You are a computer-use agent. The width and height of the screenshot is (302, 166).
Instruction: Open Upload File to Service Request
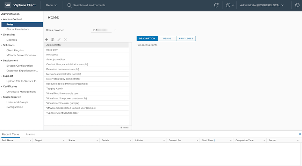[x=22, y=81]
